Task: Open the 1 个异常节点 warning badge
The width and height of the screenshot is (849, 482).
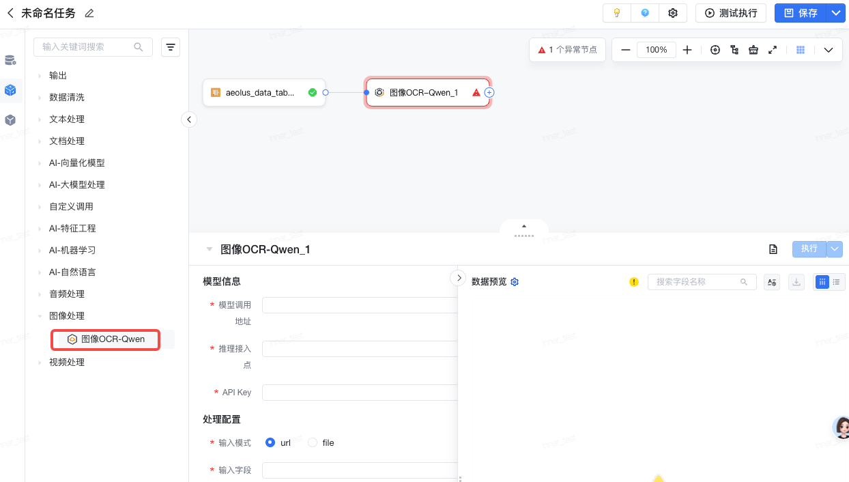Action: 567,50
